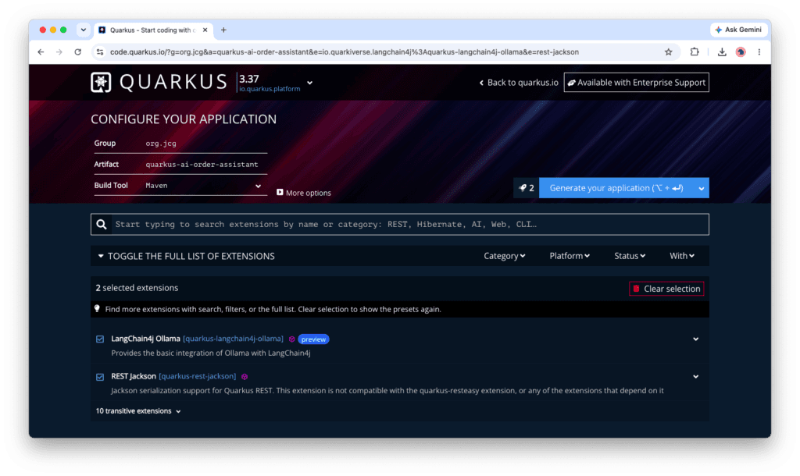Click the Clear selection button
The height and width of the screenshot is (476, 800).
pyautogui.click(x=666, y=289)
